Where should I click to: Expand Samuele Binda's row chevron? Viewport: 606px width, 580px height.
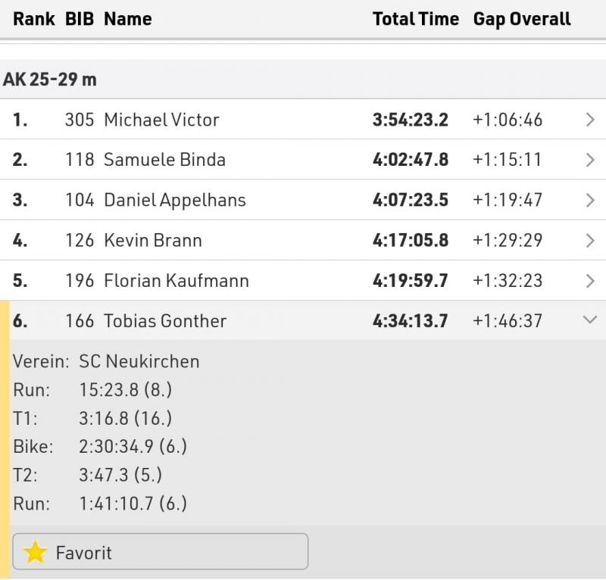coord(590,160)
